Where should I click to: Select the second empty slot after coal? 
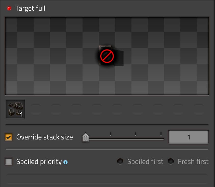coord(56,109)
